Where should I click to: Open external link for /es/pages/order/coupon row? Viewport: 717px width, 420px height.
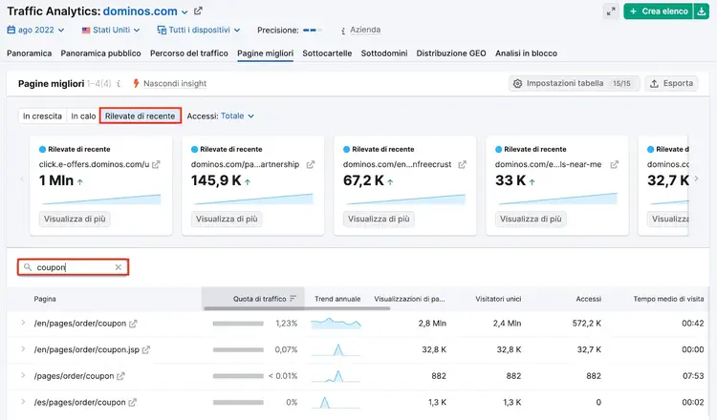[x=132, y=403]
